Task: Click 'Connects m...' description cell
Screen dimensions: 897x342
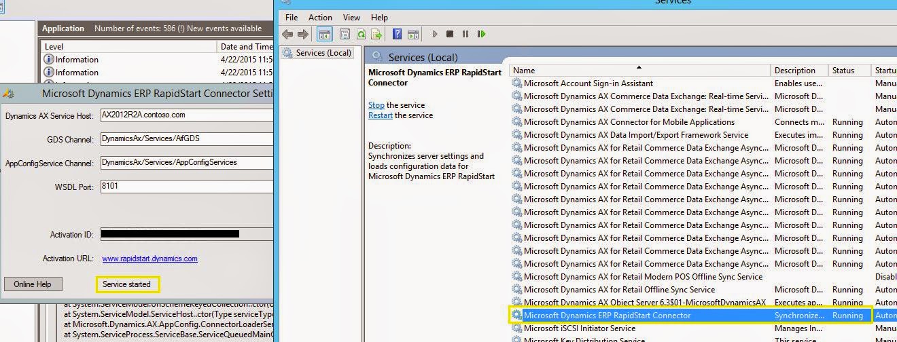Action: 799,122
